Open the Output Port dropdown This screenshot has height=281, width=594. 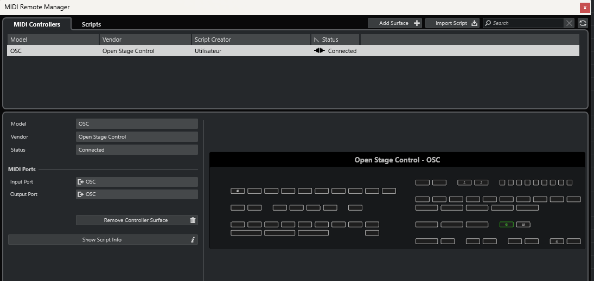click(x=137, y=194)
